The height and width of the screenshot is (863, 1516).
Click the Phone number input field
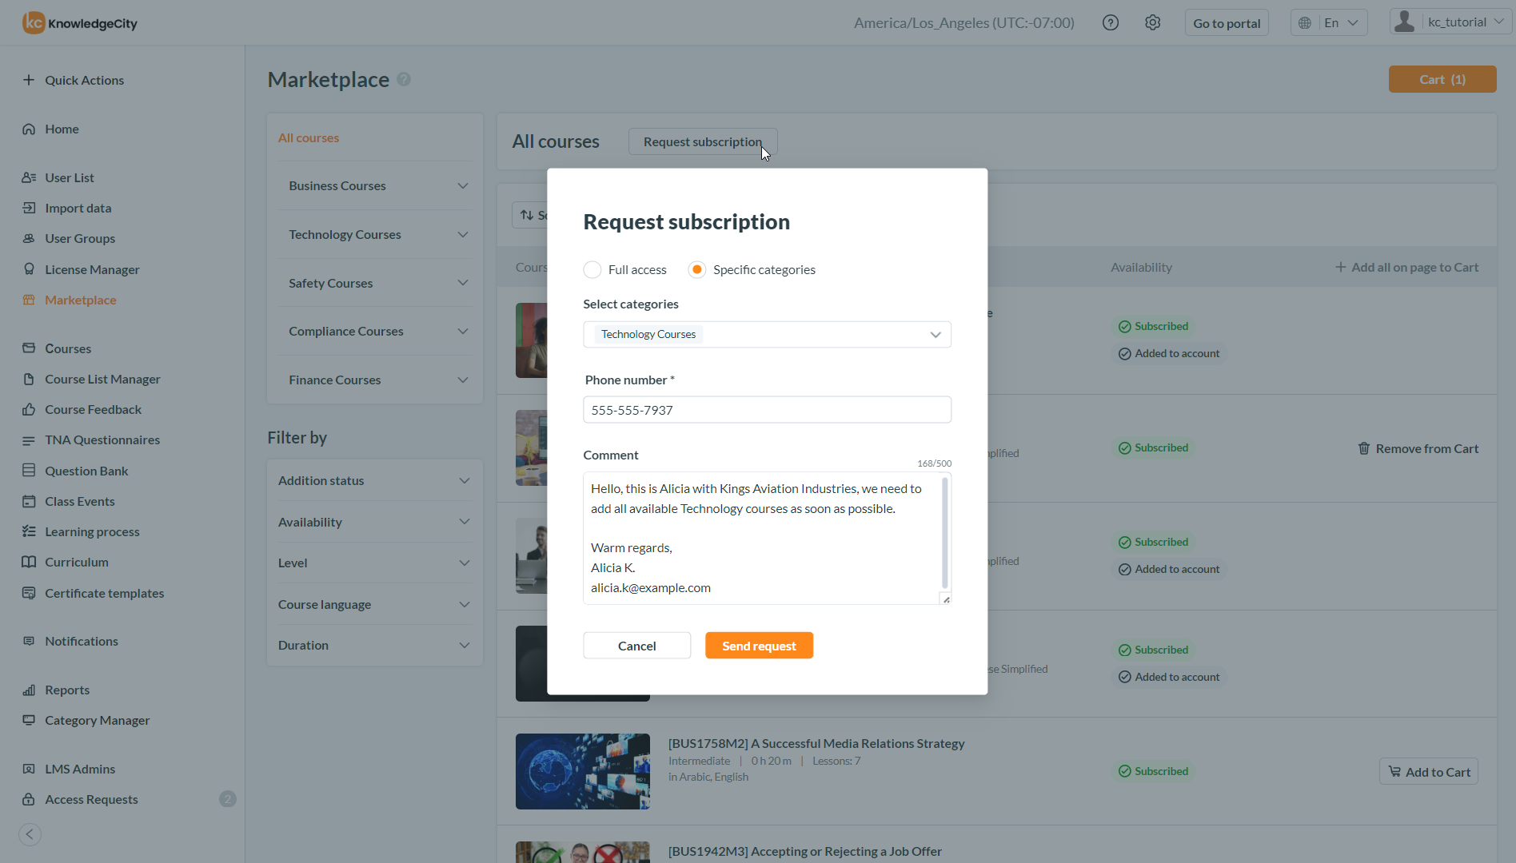point(767,410)
